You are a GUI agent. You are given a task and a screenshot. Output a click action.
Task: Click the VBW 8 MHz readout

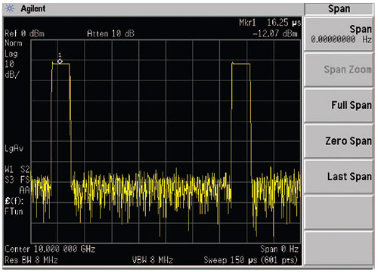coord(153,260)
